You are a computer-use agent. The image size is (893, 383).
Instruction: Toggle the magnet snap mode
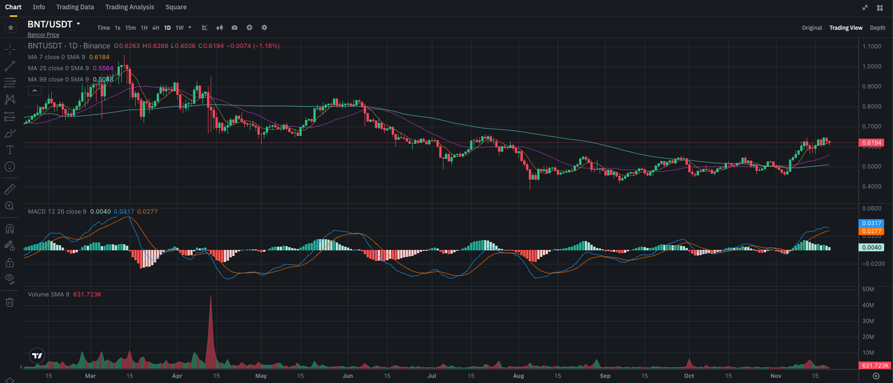click(x=10, y=228)
